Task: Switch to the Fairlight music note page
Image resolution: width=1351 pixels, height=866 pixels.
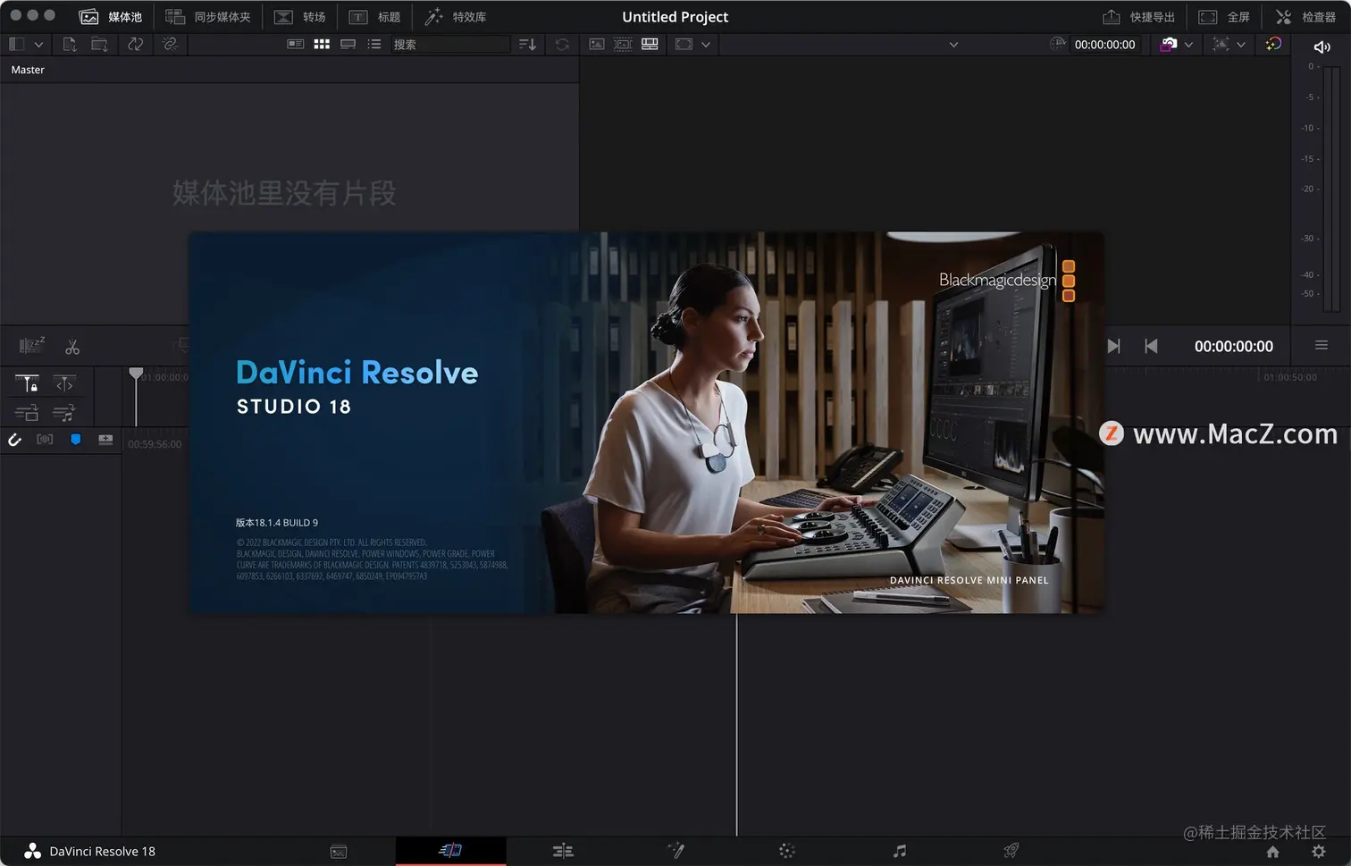Action: pos(900,851)
